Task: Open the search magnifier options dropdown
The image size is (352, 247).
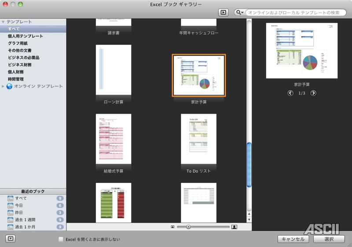Action: pyautogui.click(x=240, y=12)
